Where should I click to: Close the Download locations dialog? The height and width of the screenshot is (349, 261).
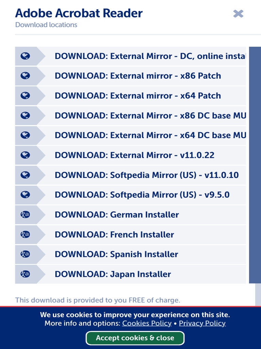click(x=238, y=14)
